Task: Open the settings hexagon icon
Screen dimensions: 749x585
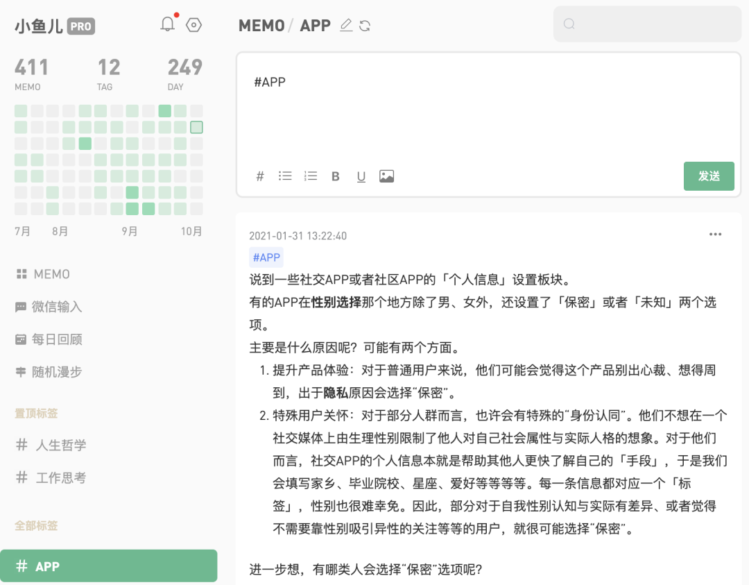Action: point(193,25)
